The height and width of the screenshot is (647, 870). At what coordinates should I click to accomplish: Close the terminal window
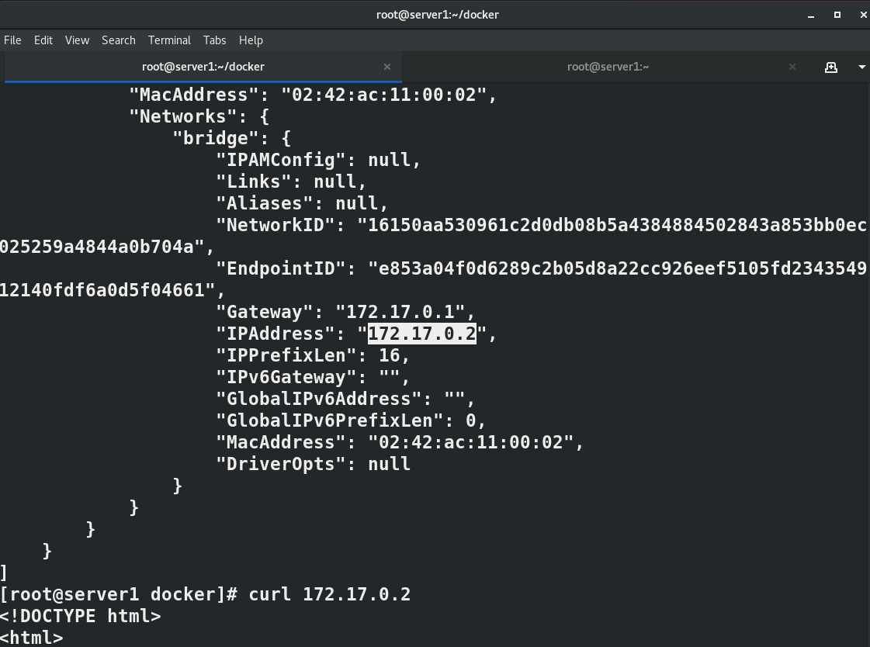[863, 15]
